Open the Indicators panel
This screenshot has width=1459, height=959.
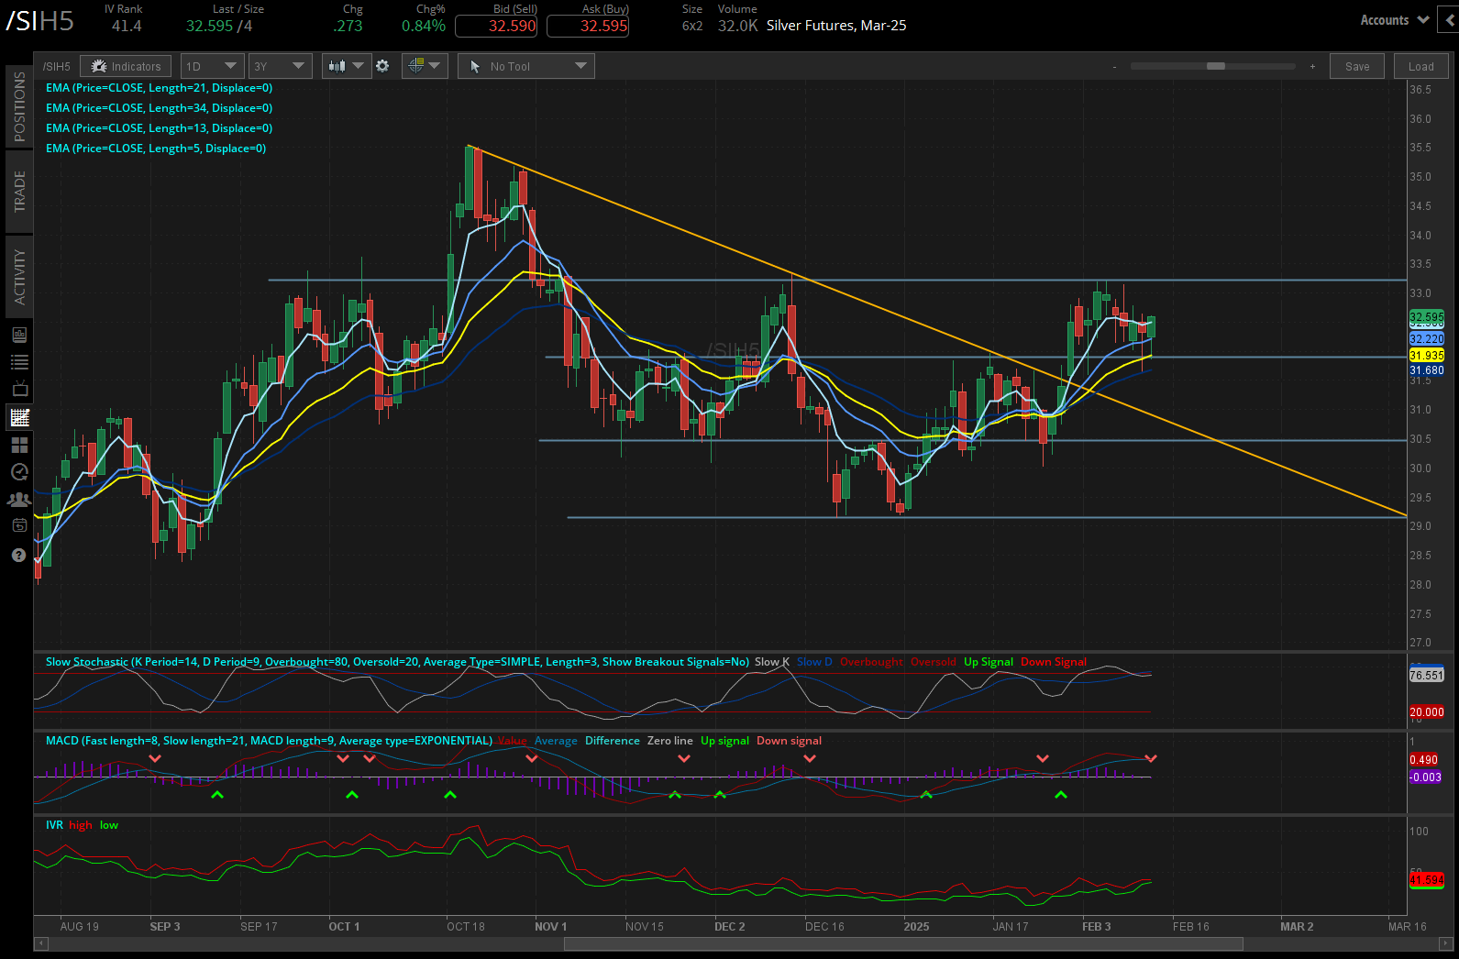point(126,66)
